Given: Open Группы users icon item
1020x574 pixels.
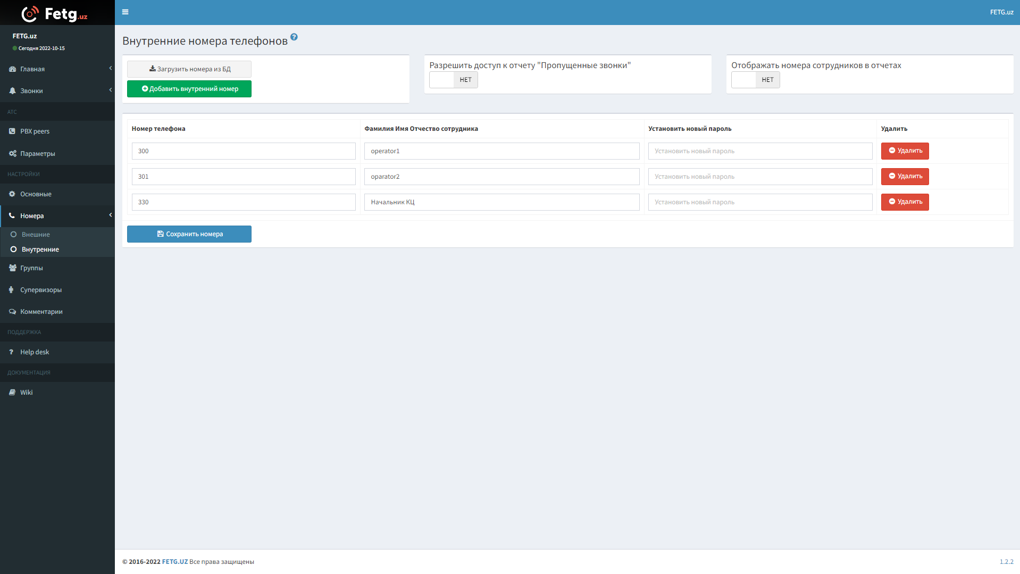Looking at the screenshot, I should pos(31,268).
